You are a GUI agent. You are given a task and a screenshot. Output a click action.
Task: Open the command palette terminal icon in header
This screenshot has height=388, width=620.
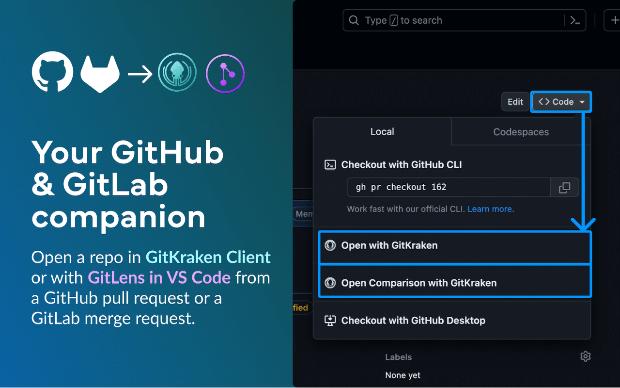click(575, 20)
